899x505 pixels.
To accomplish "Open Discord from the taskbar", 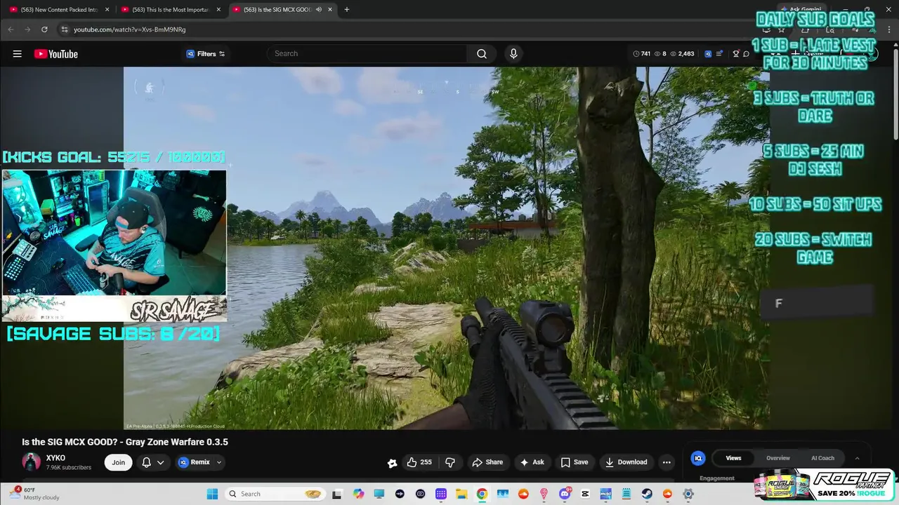I will click(565, 494).
